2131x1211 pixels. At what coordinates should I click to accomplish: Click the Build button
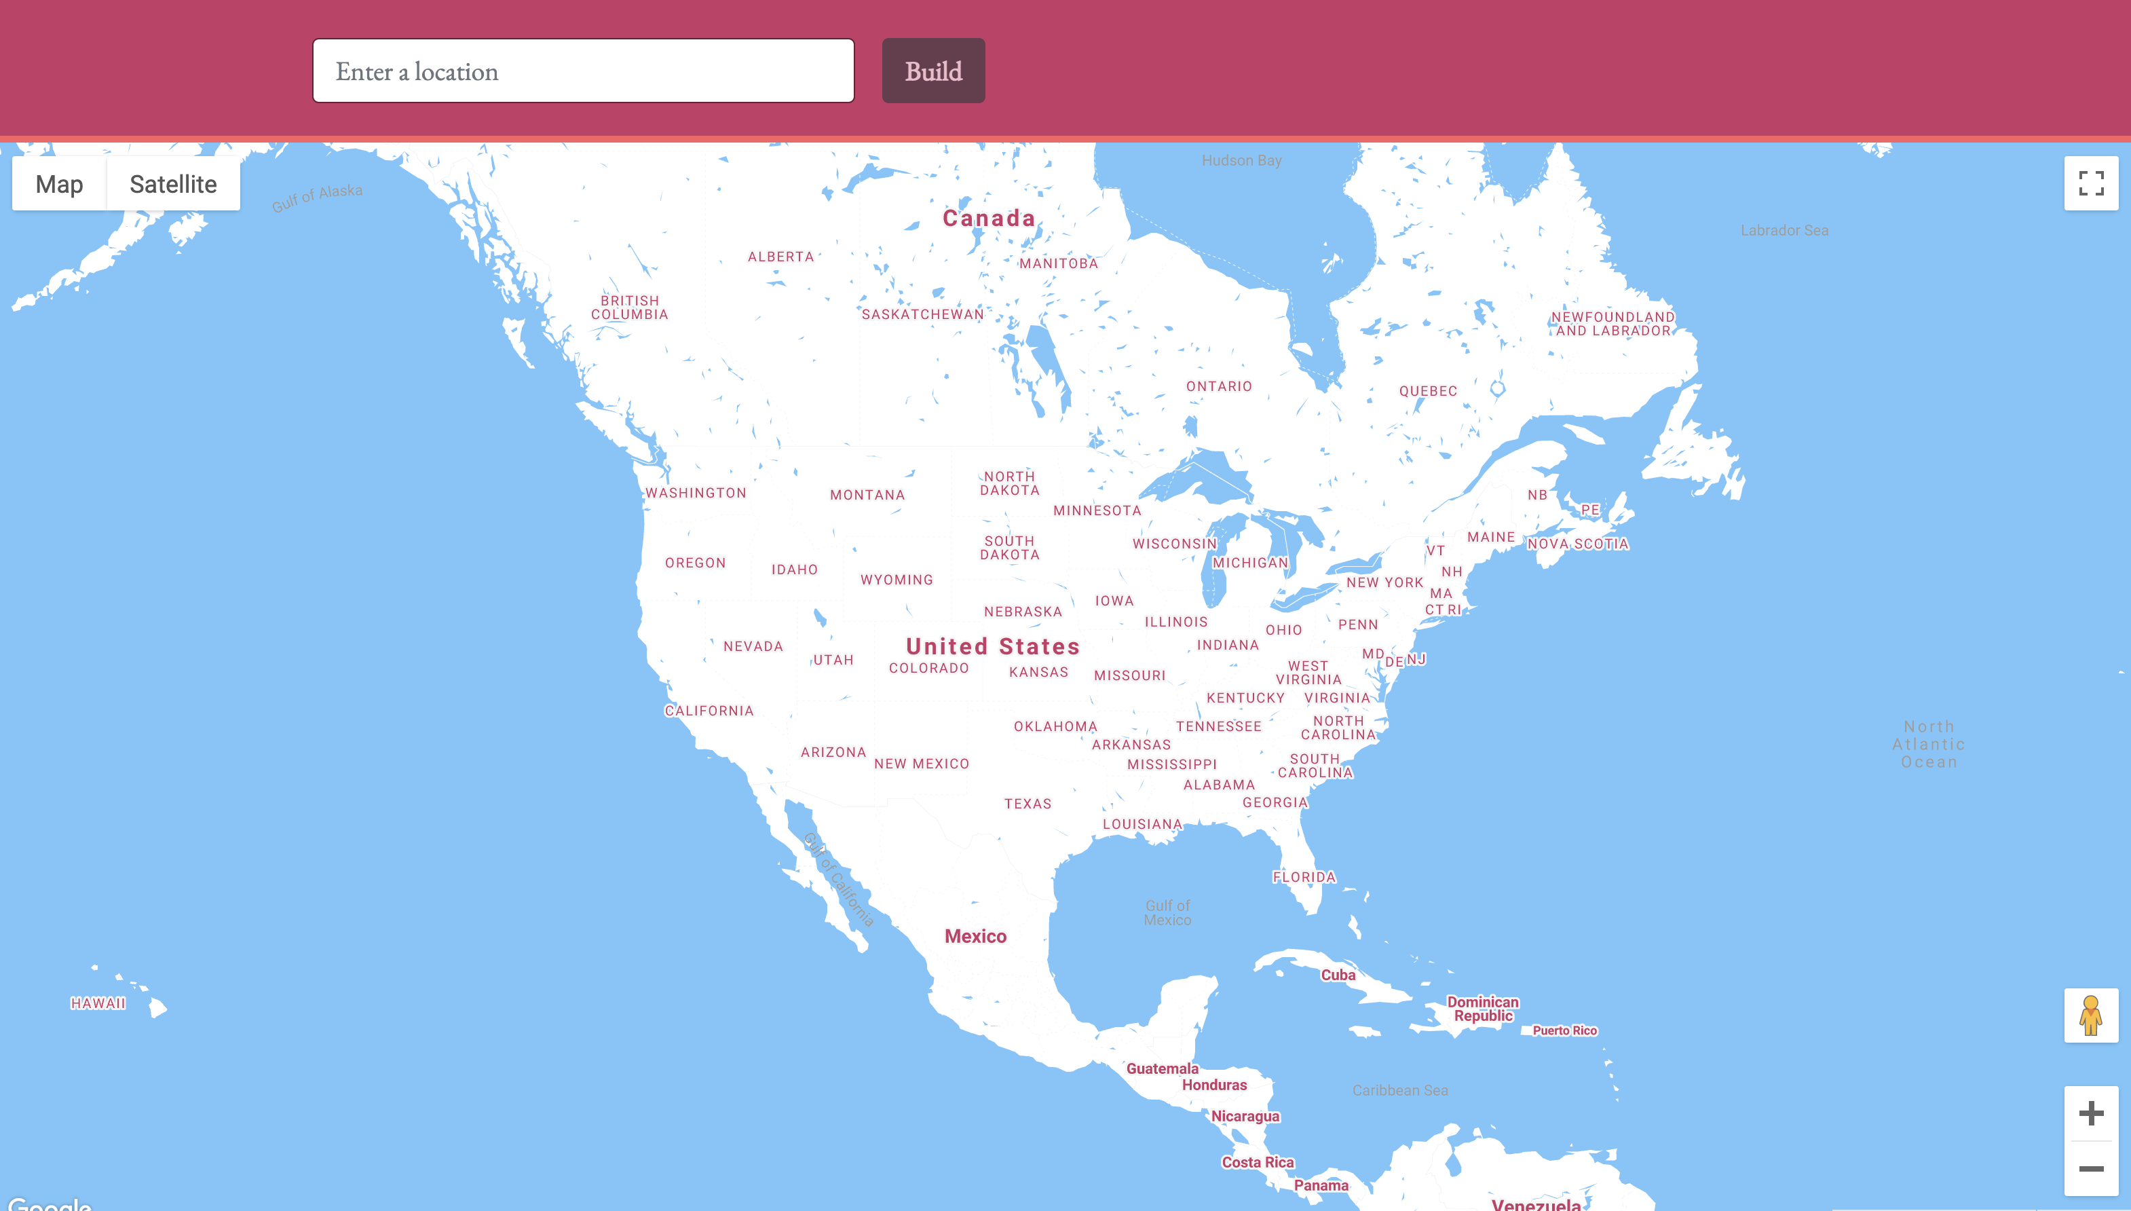(932, 71)
